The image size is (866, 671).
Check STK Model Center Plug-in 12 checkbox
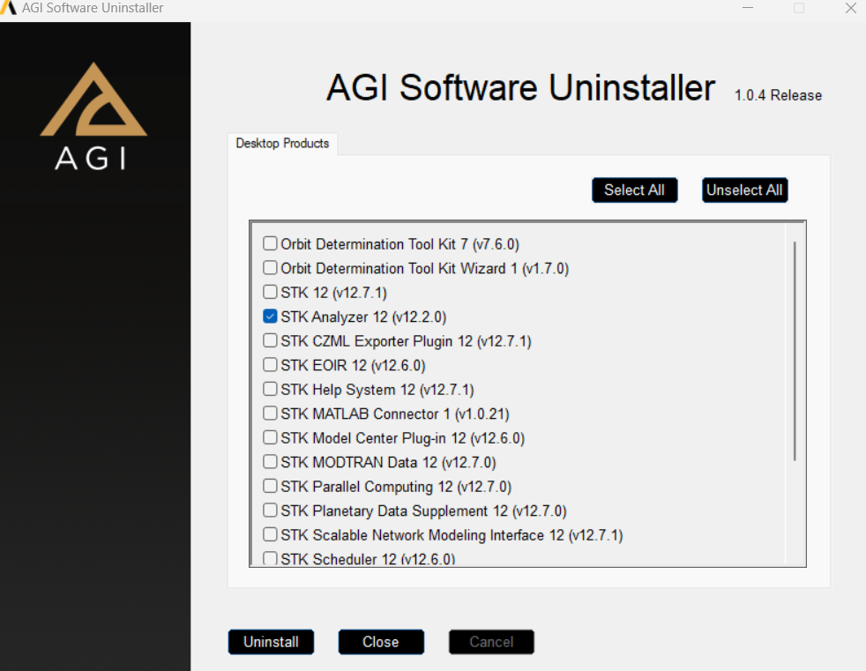coord(270,438)
